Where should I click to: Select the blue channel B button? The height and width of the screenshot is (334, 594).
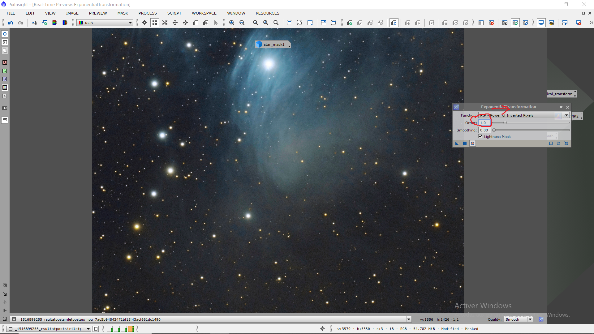pos(5,79)
